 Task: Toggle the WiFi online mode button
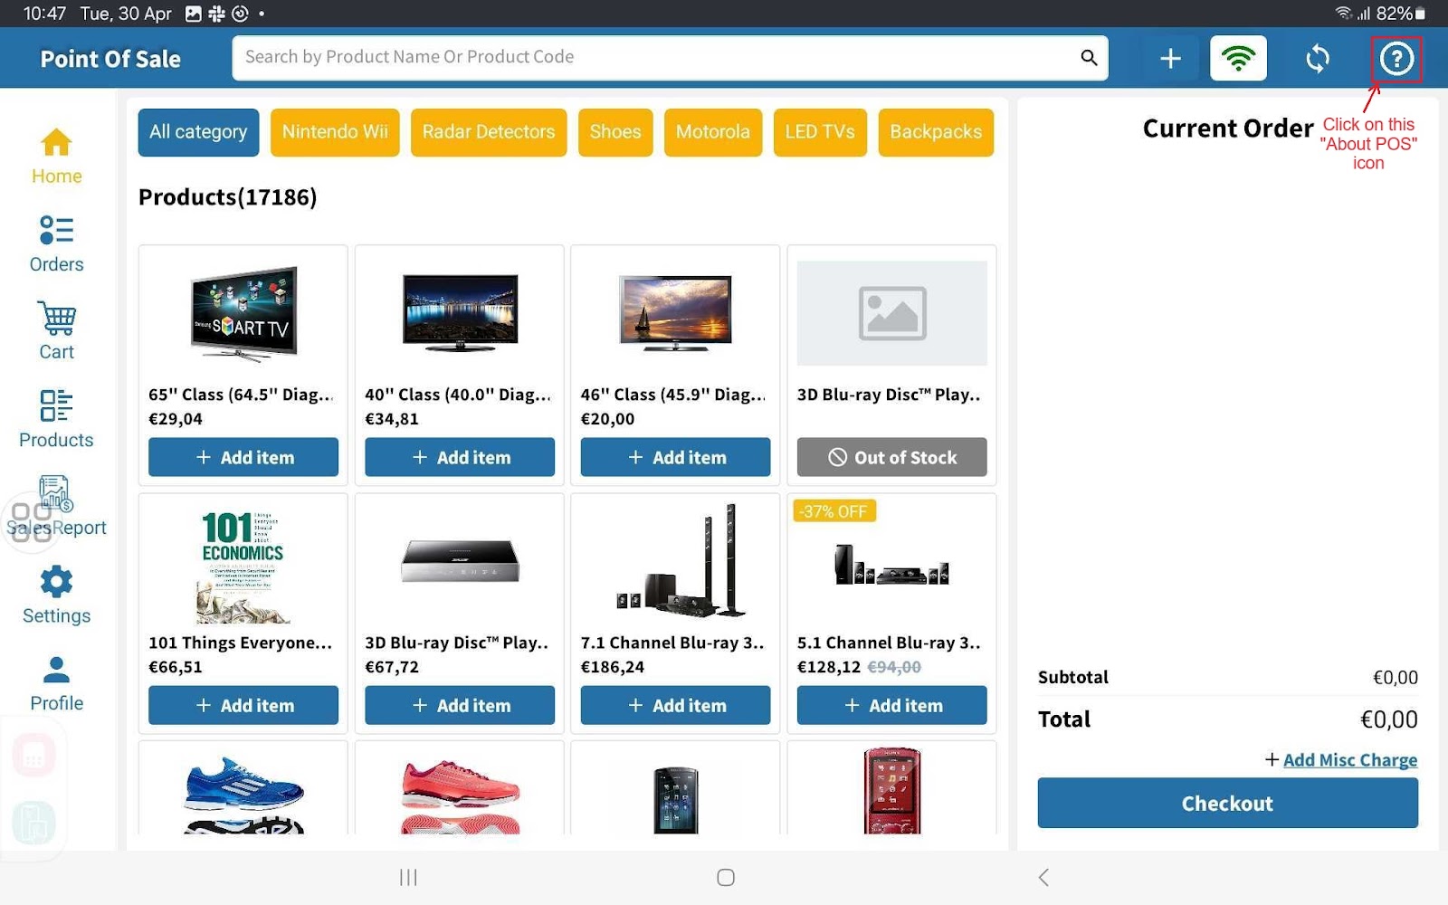coord(1238,59)
